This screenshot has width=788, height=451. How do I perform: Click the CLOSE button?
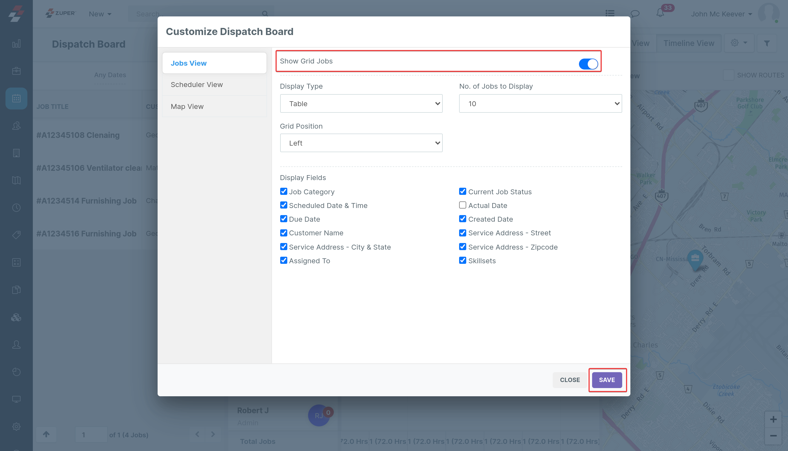(x=569, y=380)
